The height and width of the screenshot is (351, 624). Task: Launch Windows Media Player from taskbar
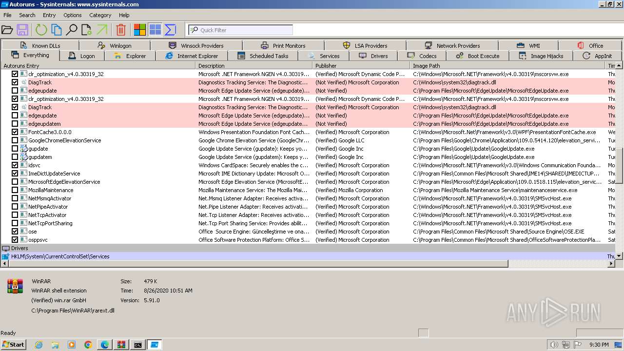tap(72, 345)
